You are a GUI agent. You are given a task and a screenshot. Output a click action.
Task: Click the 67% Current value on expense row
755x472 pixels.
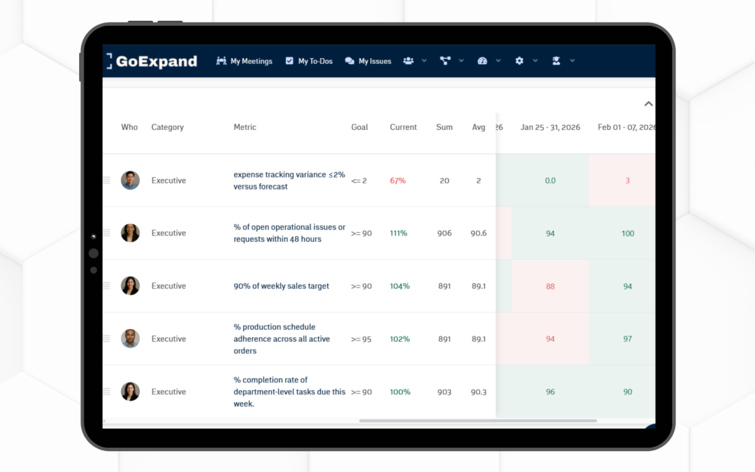[x=398, y=180]
